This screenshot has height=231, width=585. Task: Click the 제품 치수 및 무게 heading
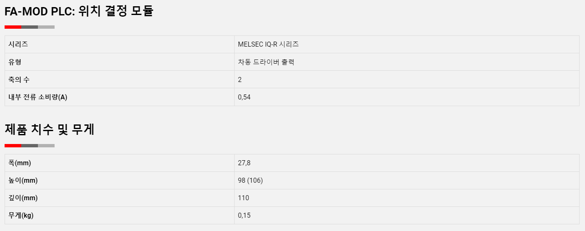point(50,129)
